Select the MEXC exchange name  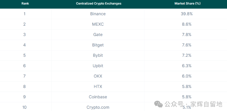(98, 24)
